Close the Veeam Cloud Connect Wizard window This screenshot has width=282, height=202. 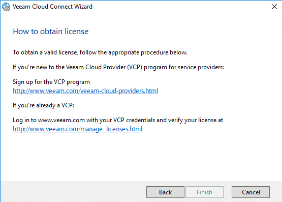click(x=274, y=7)
